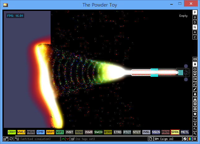The image size is (200, 144).
Task: Select the METL element
Action: pos(185,132)
